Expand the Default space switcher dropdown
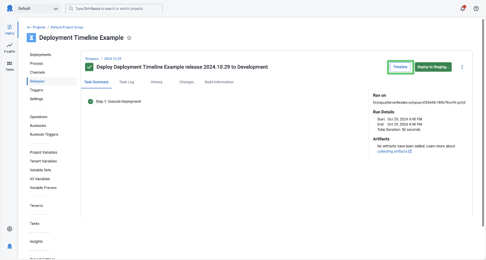Screen dimensions: 486x260 pos(38,9)
